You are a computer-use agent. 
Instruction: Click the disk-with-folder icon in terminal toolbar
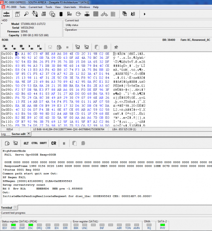pos(16,143)
